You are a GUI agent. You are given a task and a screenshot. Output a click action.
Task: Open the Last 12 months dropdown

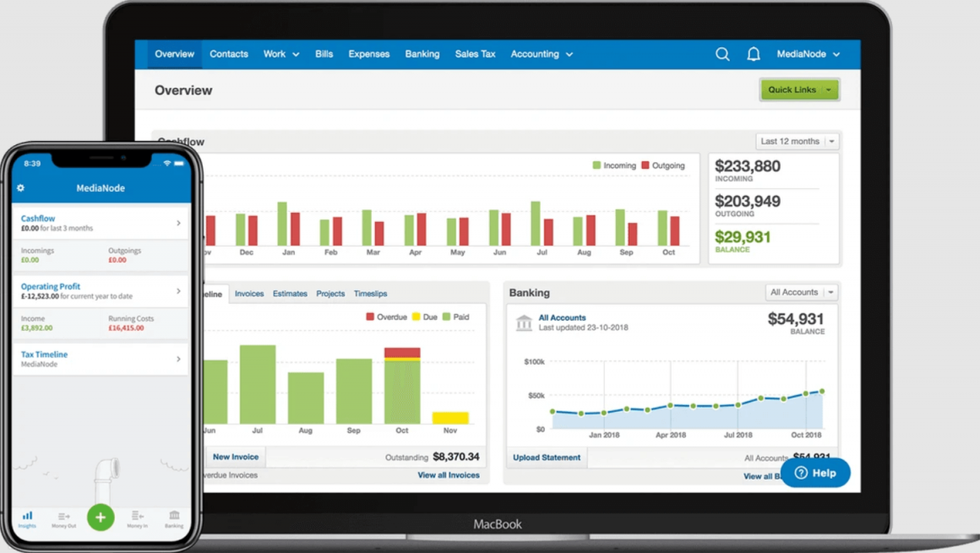tap(796, 141)
